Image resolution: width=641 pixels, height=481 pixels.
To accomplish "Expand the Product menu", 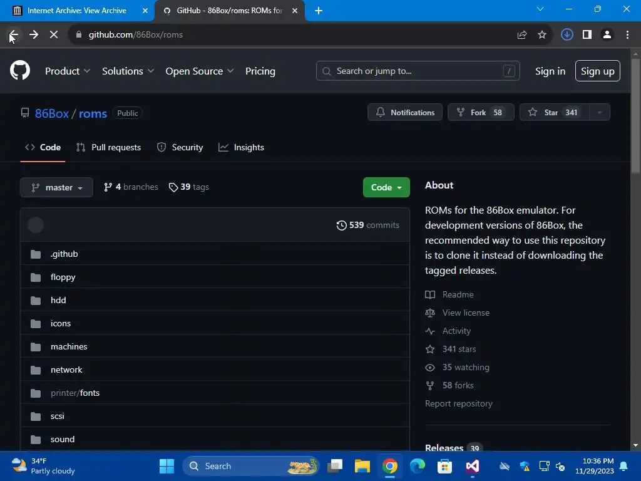I will (x=68, y=71).
